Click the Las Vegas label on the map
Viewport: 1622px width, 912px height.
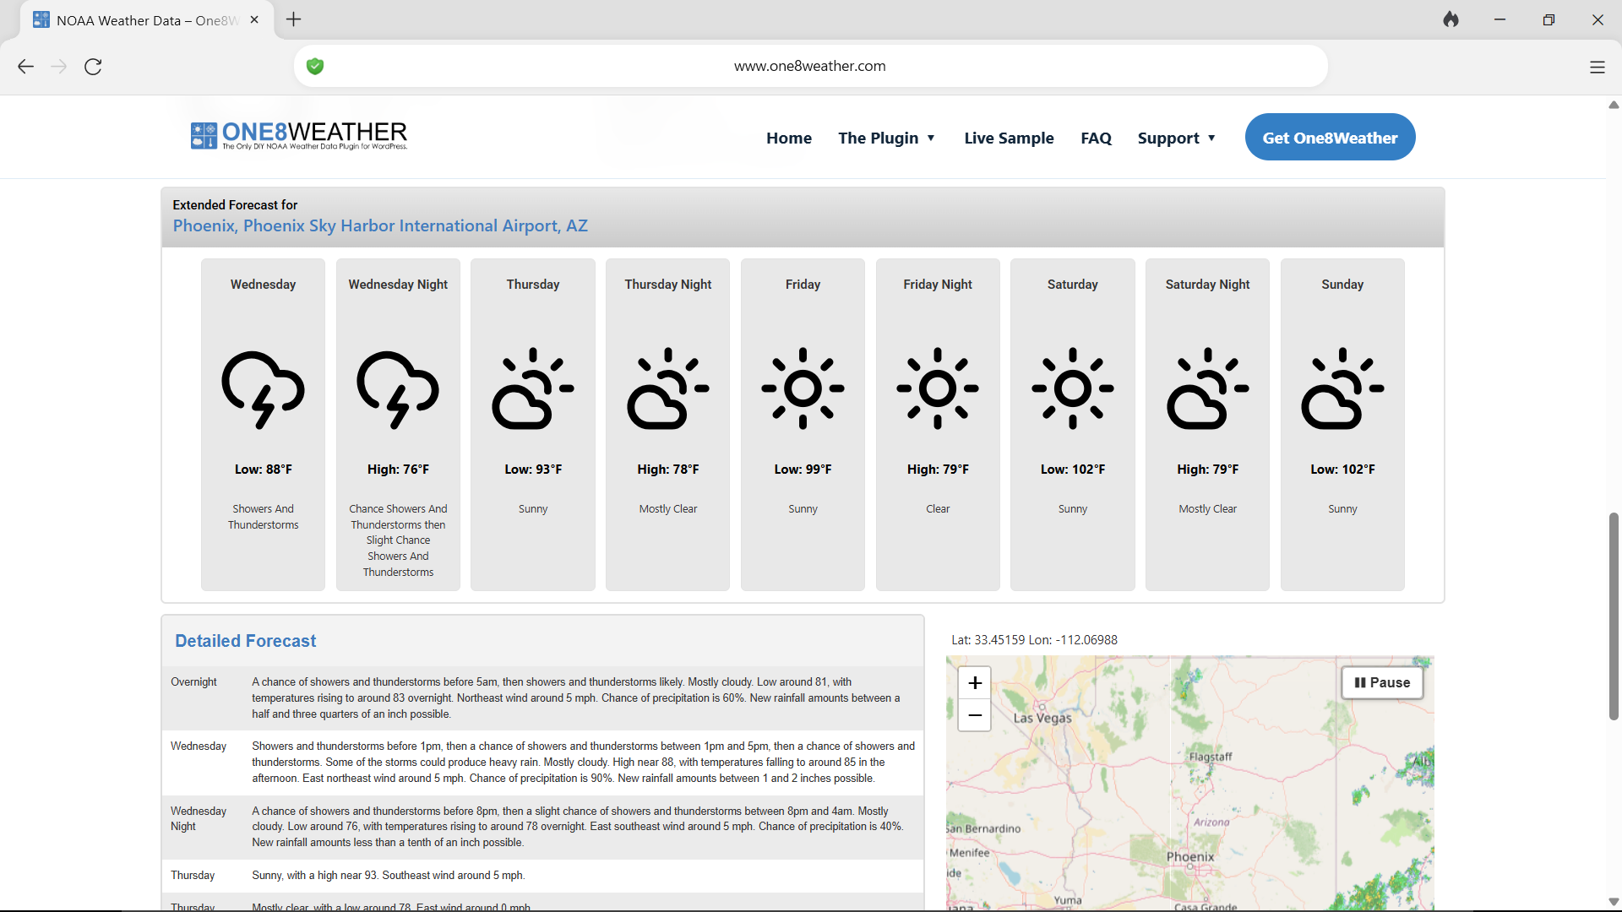(x=1042, y=718)
